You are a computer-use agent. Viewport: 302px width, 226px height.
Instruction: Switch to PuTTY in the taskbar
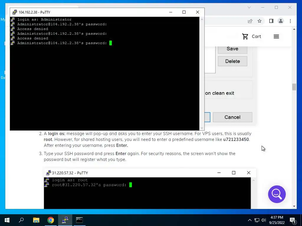(x=65, y=220)
